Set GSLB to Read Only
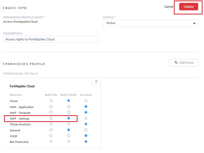 tap(51, 136)
